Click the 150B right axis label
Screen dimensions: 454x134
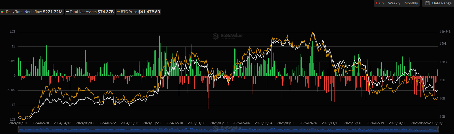(x=443, y=44)
